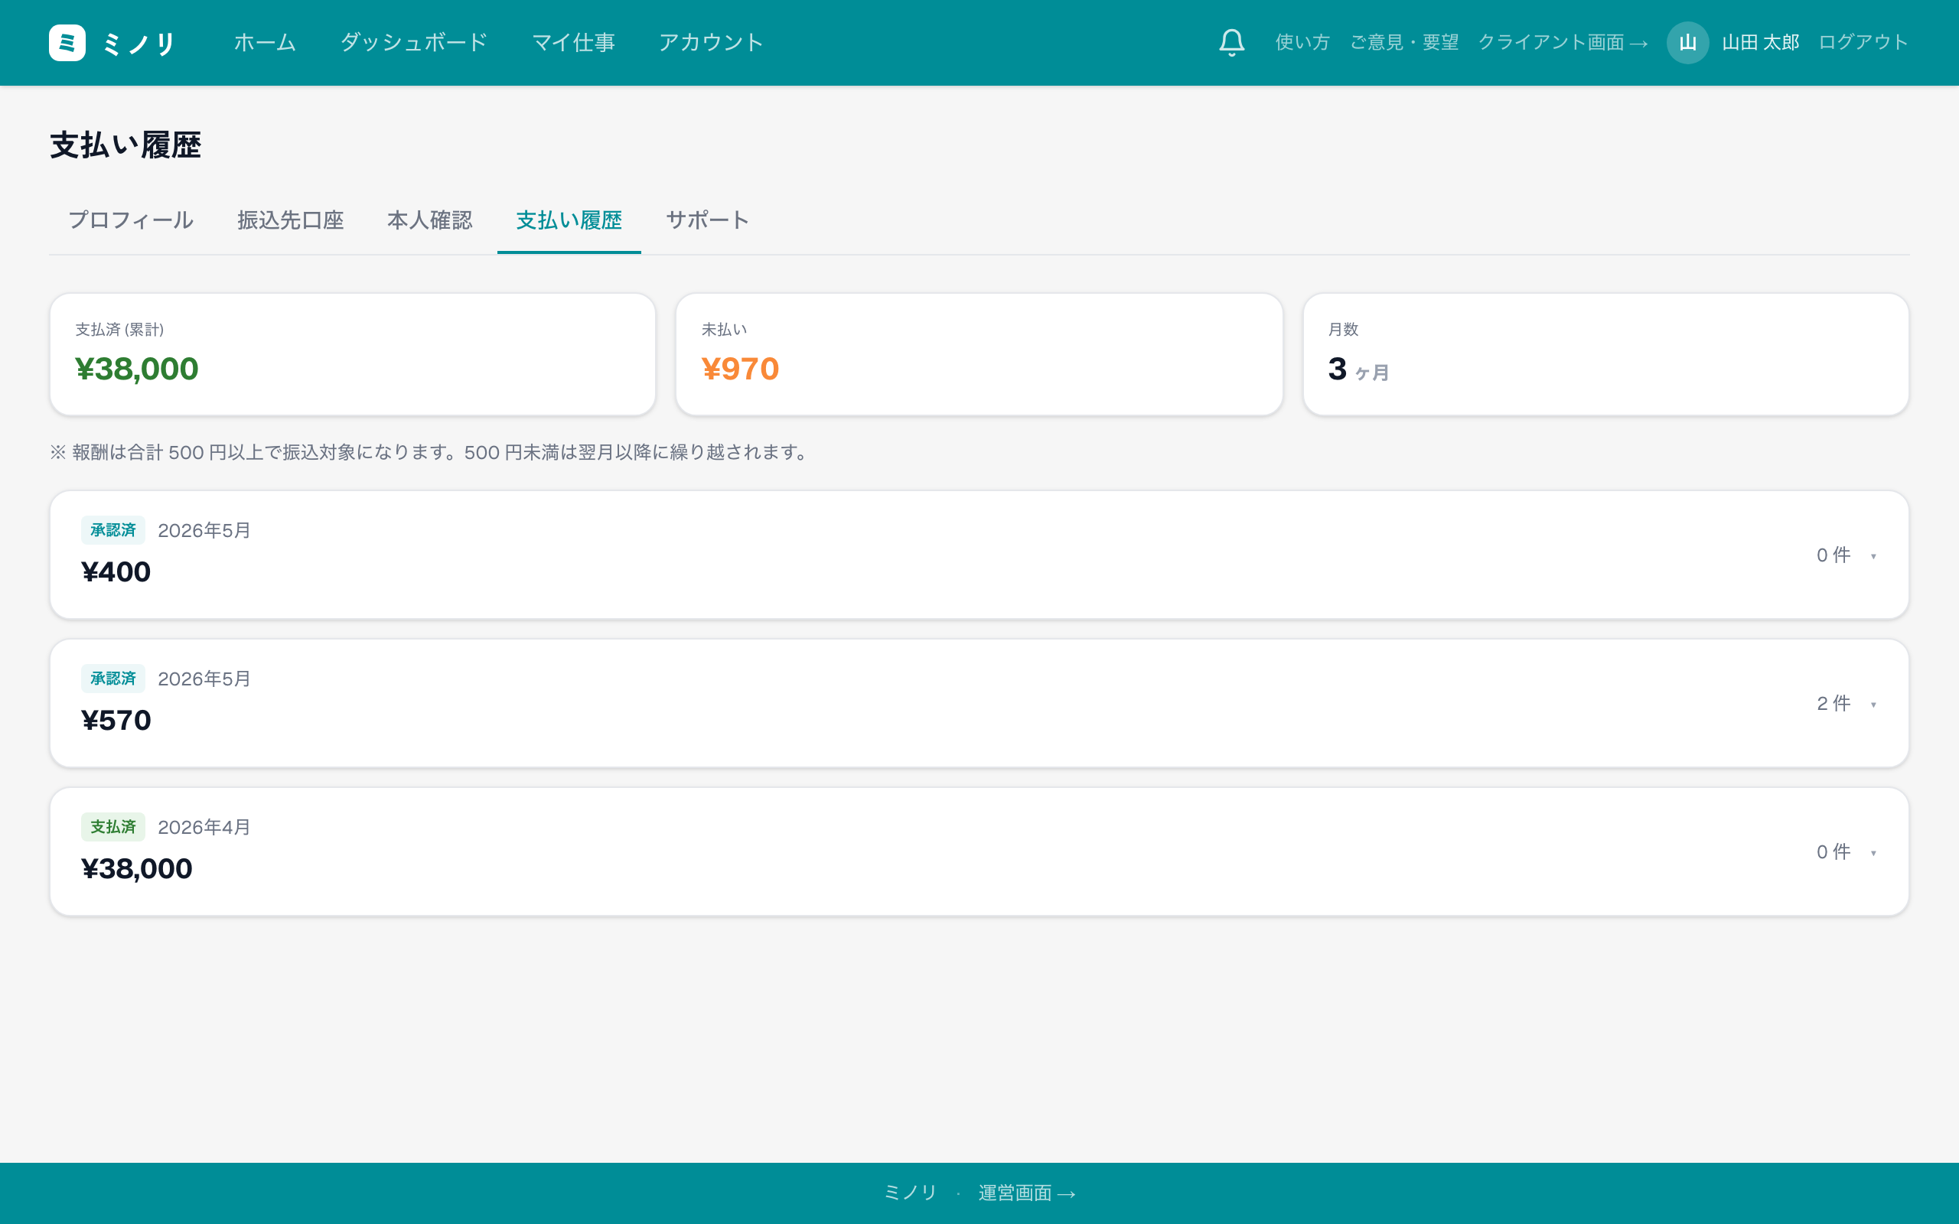Click the ミノリ logo icon
This screenshot has height=1224, width=1959.
click(67, 43)
